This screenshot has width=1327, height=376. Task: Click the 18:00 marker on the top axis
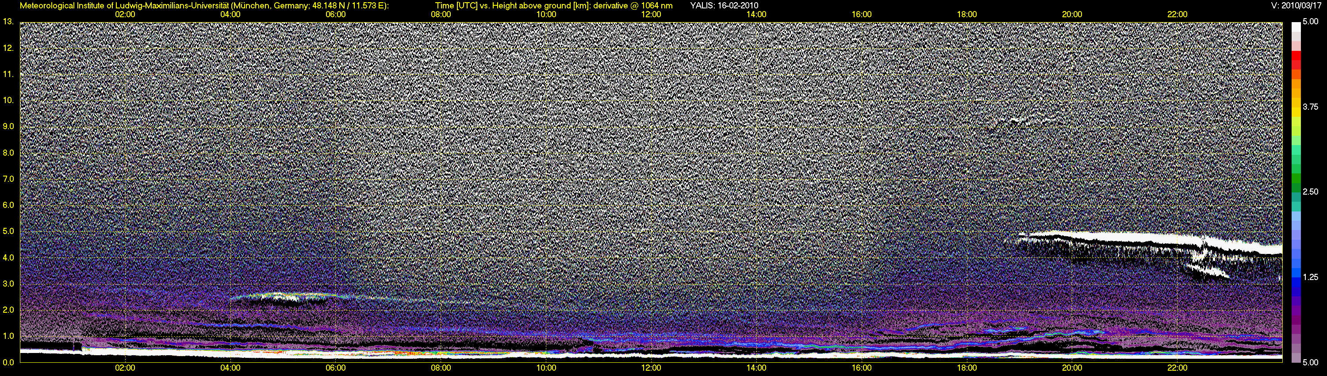pyautogui.click(x=967, y=15)
